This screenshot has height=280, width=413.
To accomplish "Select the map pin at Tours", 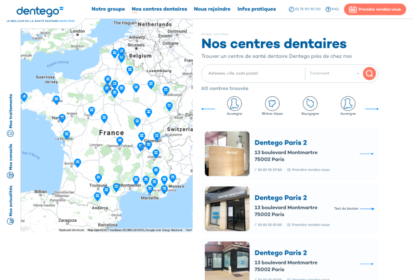I will [92, 111].
